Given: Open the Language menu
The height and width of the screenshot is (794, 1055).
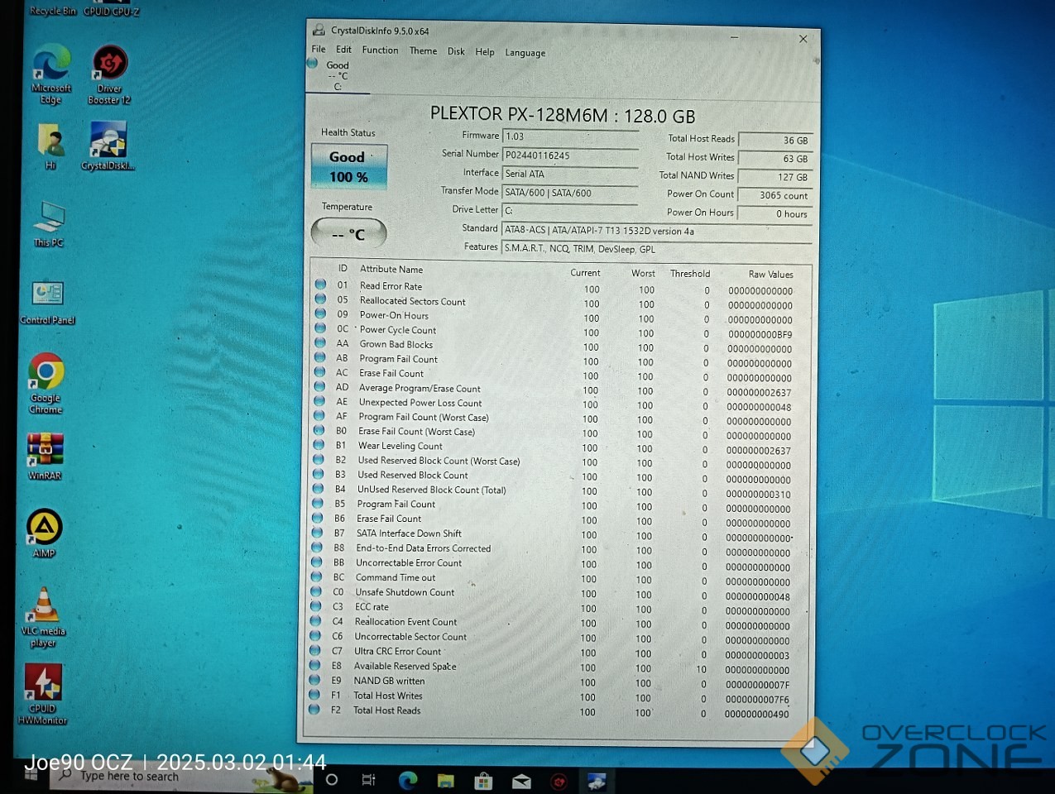Looking at the screenshot, I should (525, 53).
